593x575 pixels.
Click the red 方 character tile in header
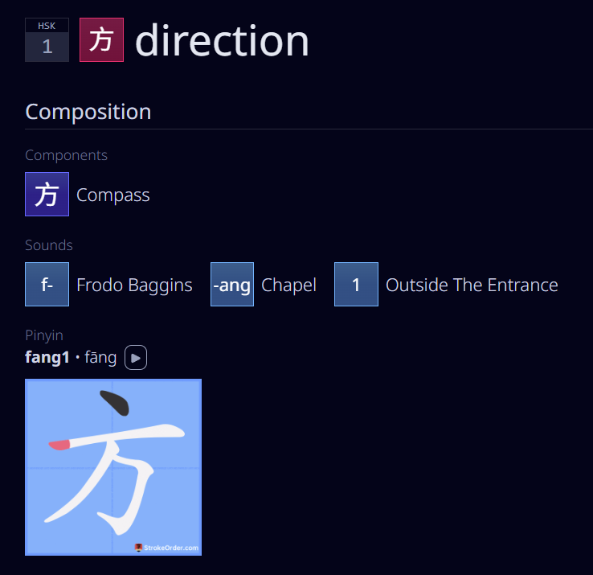101,40
